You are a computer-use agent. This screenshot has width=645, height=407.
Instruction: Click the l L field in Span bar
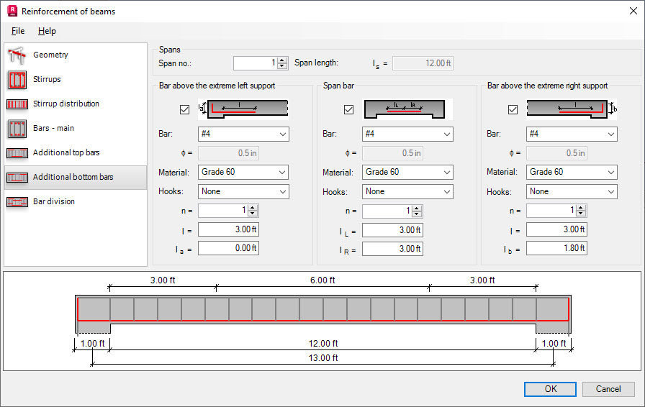(392, 230)
